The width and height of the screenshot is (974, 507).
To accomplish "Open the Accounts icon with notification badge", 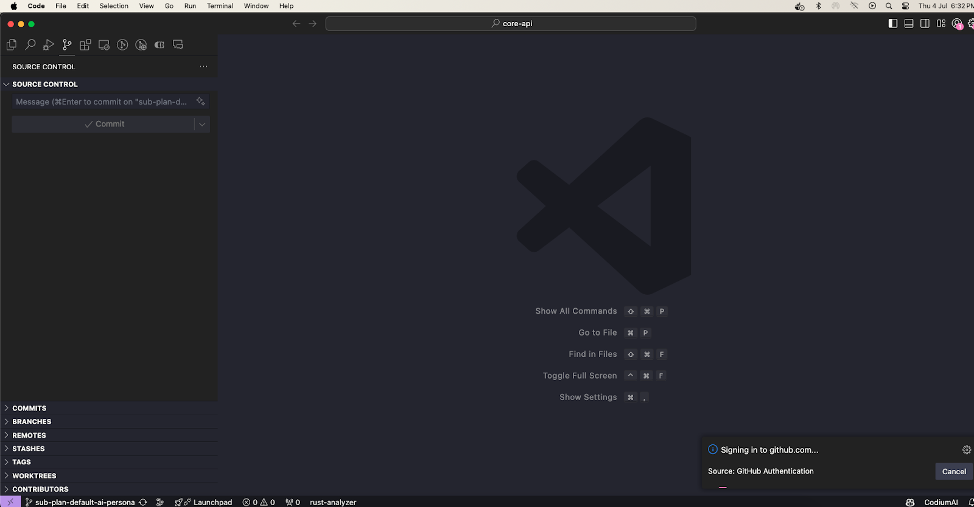I will 958,24.
